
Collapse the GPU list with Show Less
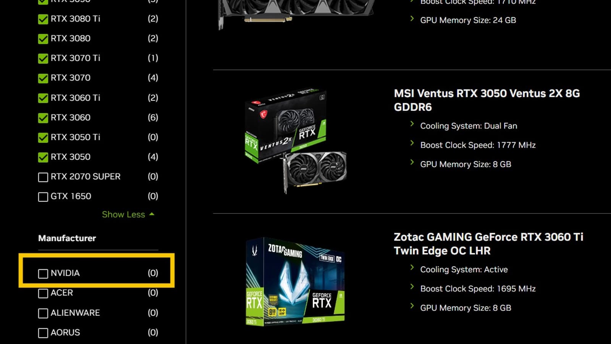(123, 214)
